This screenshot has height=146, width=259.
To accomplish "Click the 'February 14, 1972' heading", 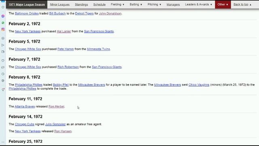I will pyautogui.click(x=25, y=117).
